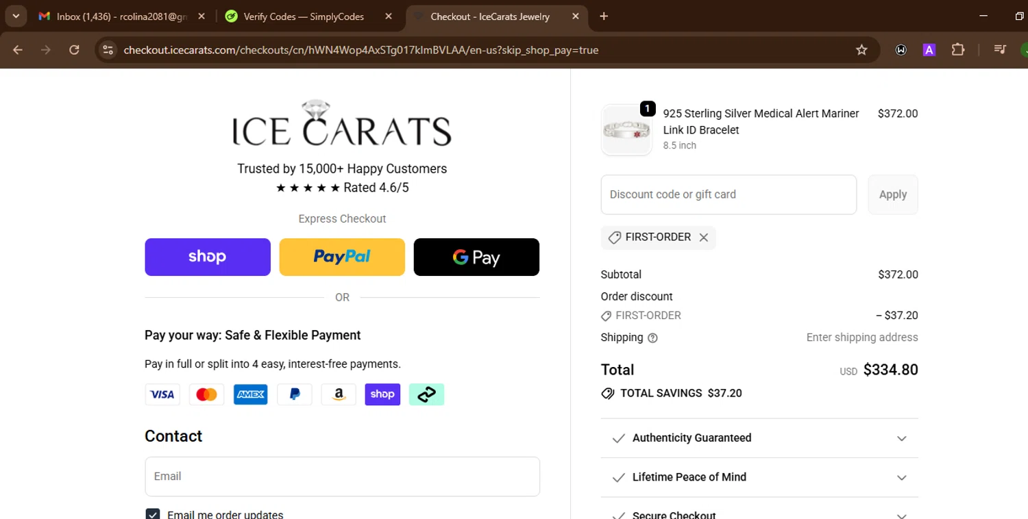Close the Gmail Inbox tab
Screen dimensions: 1028x519
(201, 16)
